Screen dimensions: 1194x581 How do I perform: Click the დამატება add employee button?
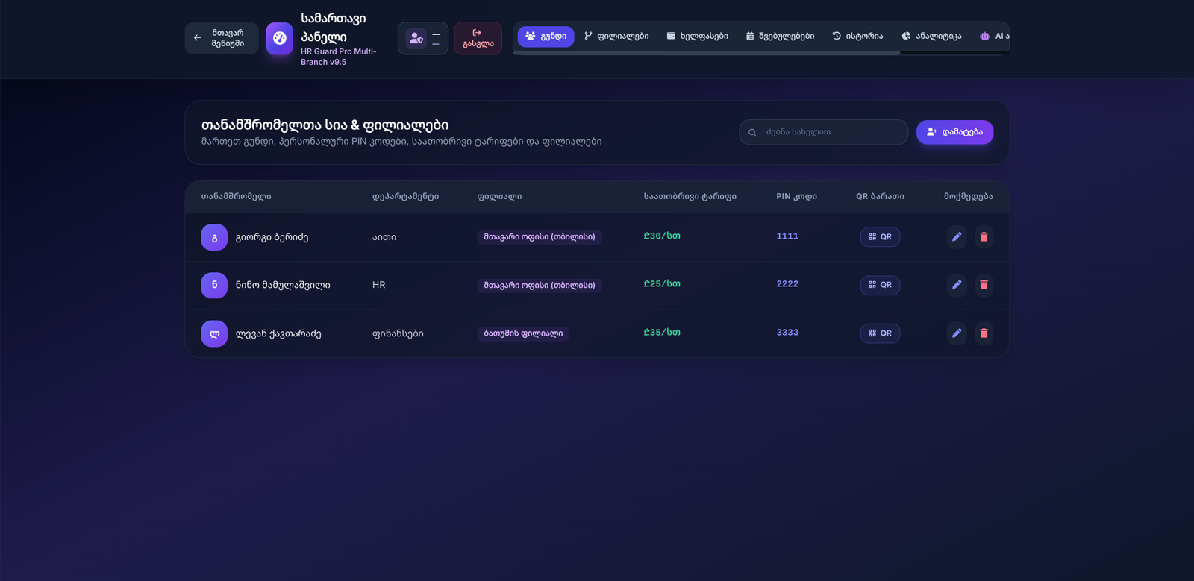954,132
